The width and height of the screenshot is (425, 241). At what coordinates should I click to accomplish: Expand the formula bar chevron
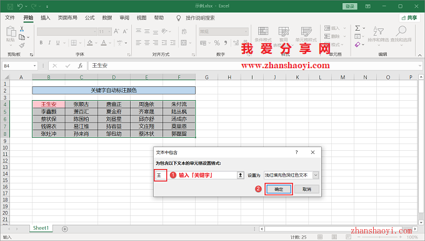420,65
